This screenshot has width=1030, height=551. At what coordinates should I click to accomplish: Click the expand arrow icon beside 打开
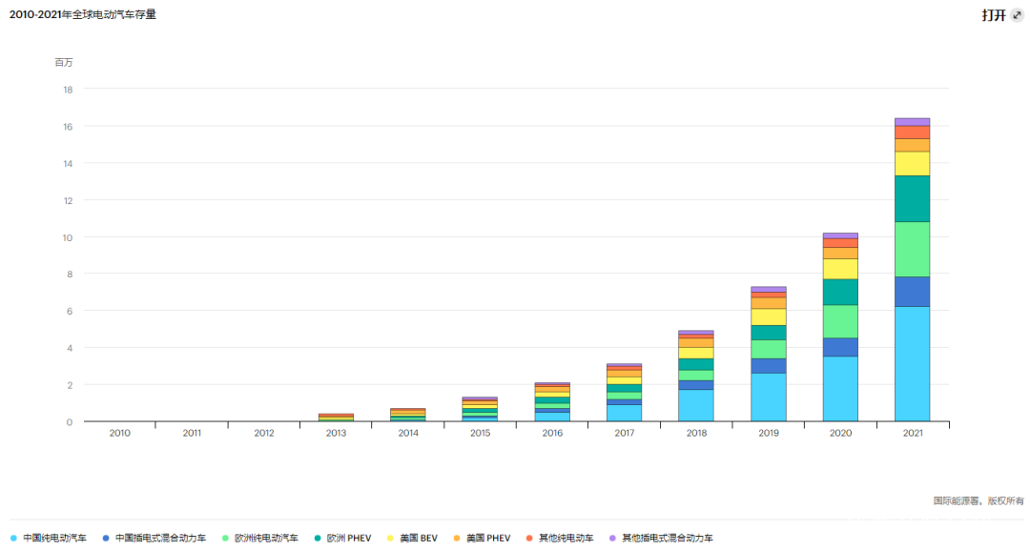(x=1017, y=15)
